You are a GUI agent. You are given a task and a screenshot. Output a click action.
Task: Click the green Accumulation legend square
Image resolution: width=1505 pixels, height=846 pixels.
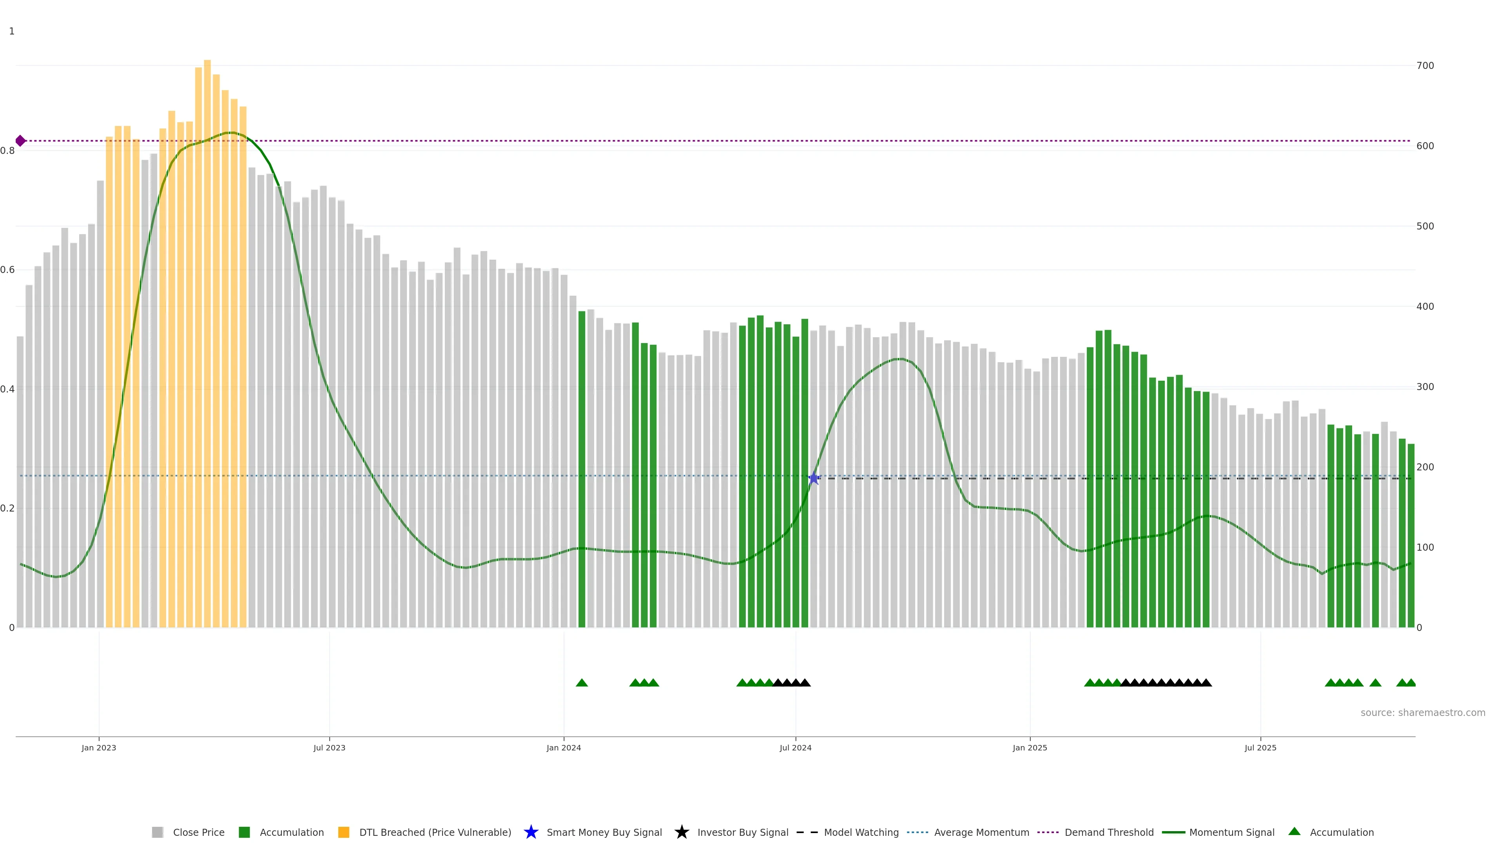pyautogui.click(x=244, y=832)
